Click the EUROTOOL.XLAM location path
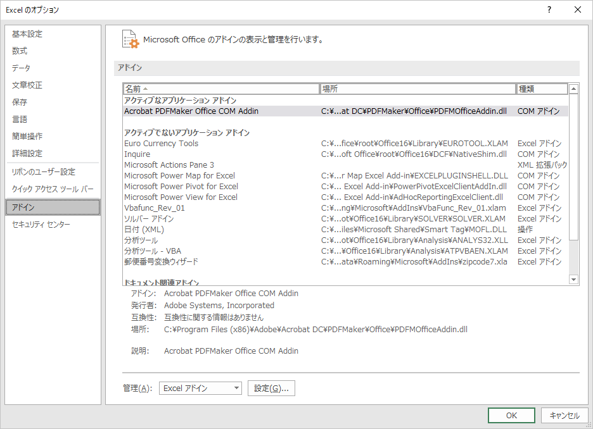Viewport: 593px width, 429px height. click(x=414, y=144)
